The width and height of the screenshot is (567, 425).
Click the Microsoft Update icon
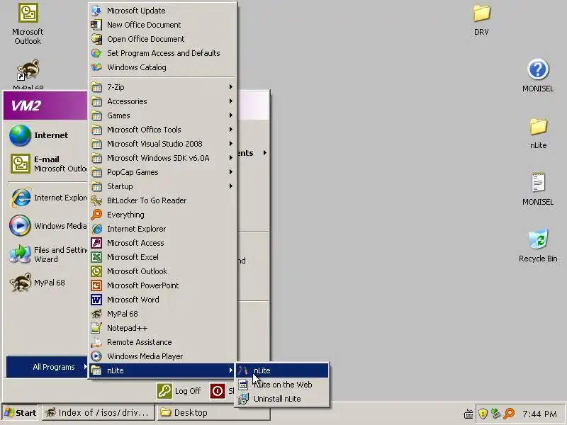pyautogui.click(x=96, y=11)
